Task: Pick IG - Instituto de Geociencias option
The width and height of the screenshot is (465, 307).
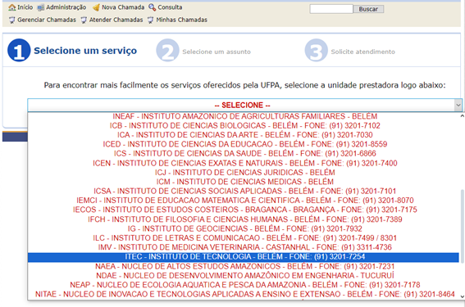Action: pyautogui.click(x=244, y=228)
